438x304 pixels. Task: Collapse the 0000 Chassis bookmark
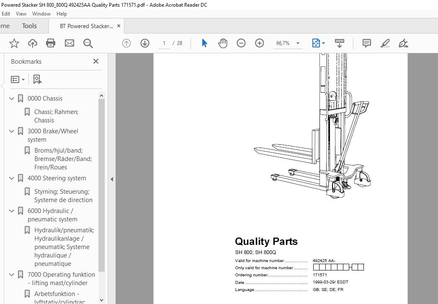[x=12, y=99]
